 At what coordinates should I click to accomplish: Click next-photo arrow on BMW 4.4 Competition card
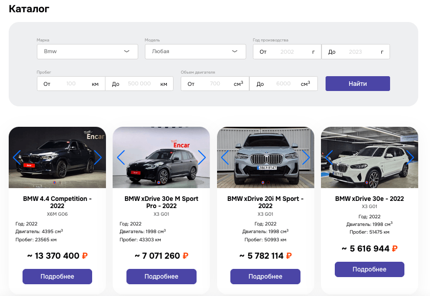tap(97, 157)
